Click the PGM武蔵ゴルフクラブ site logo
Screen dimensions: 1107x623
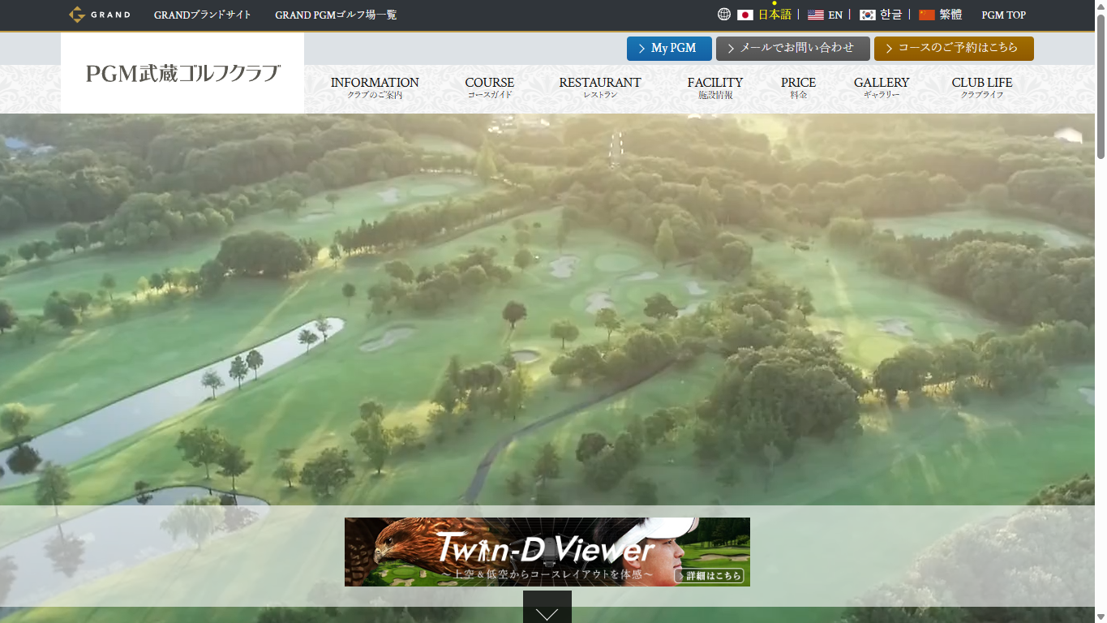click(182, 73)
